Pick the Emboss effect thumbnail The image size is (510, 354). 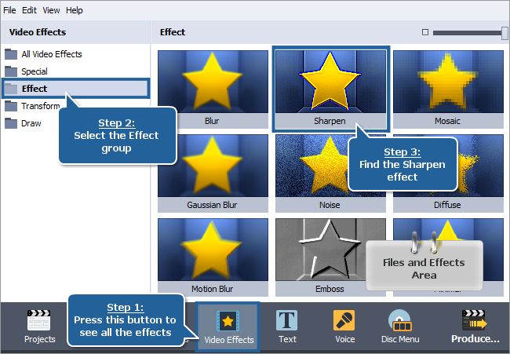330,257
